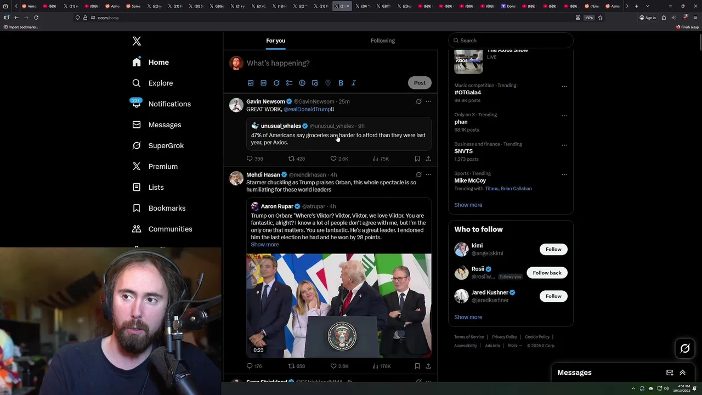This screenshot has width=702, height=395.
Task: Reply to Gavin Newsom's post
Action: click(254, 159)
